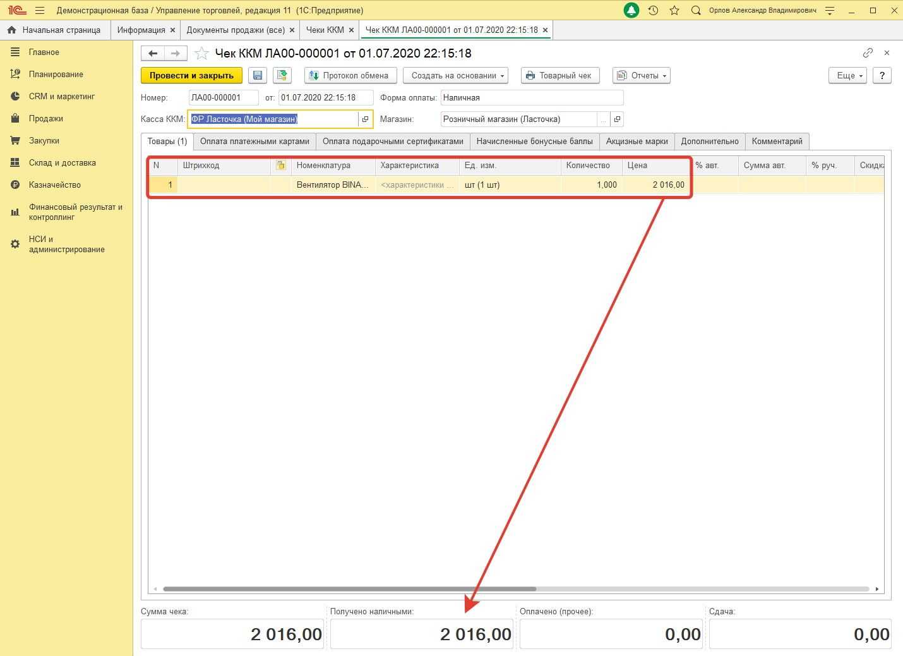Save document with the floppy disk icon
The image size is (903, 656).
tap(258, 75)
